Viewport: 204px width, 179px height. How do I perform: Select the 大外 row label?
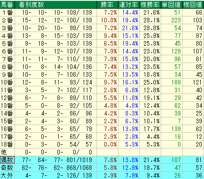pyautogui.click(x=7, y=175)
